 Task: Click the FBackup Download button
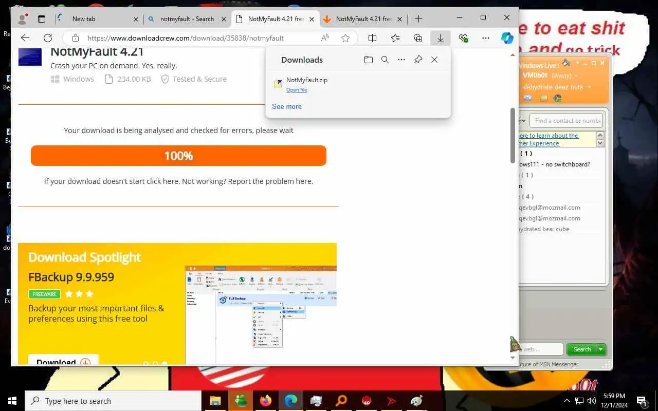(x=63, y=361)
